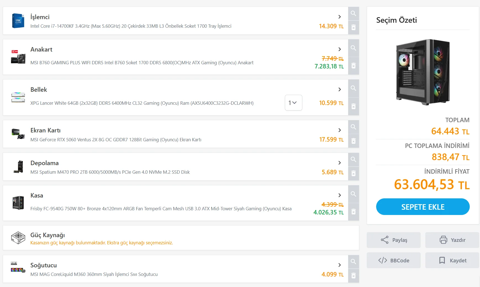
Task: Expand the İşlemci row chevron
Action: point(340,17)
